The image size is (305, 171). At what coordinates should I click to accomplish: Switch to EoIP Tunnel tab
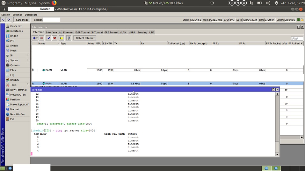(x=82, y=32)
